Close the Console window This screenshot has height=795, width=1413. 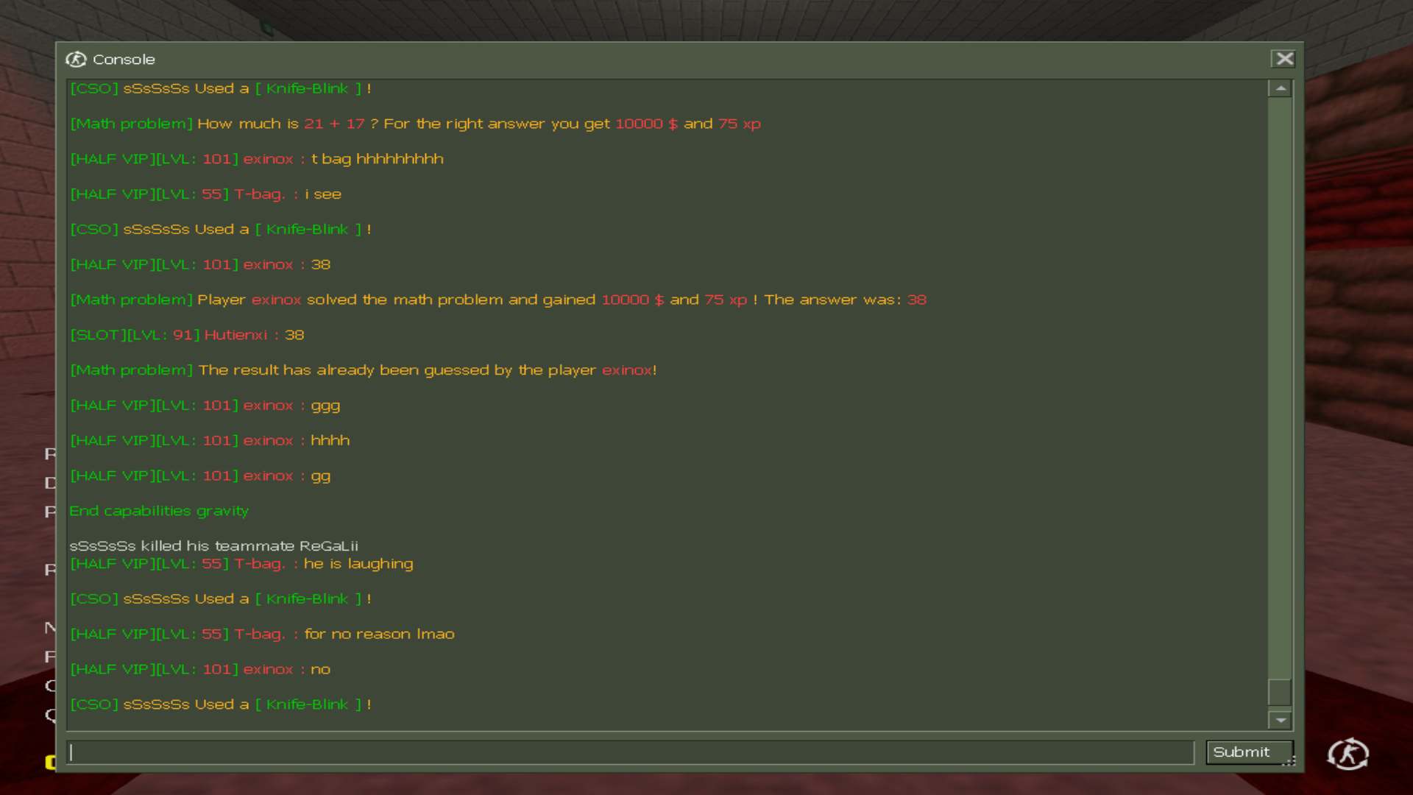pyautogui.click(x=1284, y=59)
